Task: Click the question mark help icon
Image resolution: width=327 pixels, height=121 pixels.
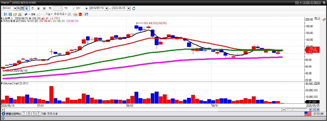Action: coord(319,3)
